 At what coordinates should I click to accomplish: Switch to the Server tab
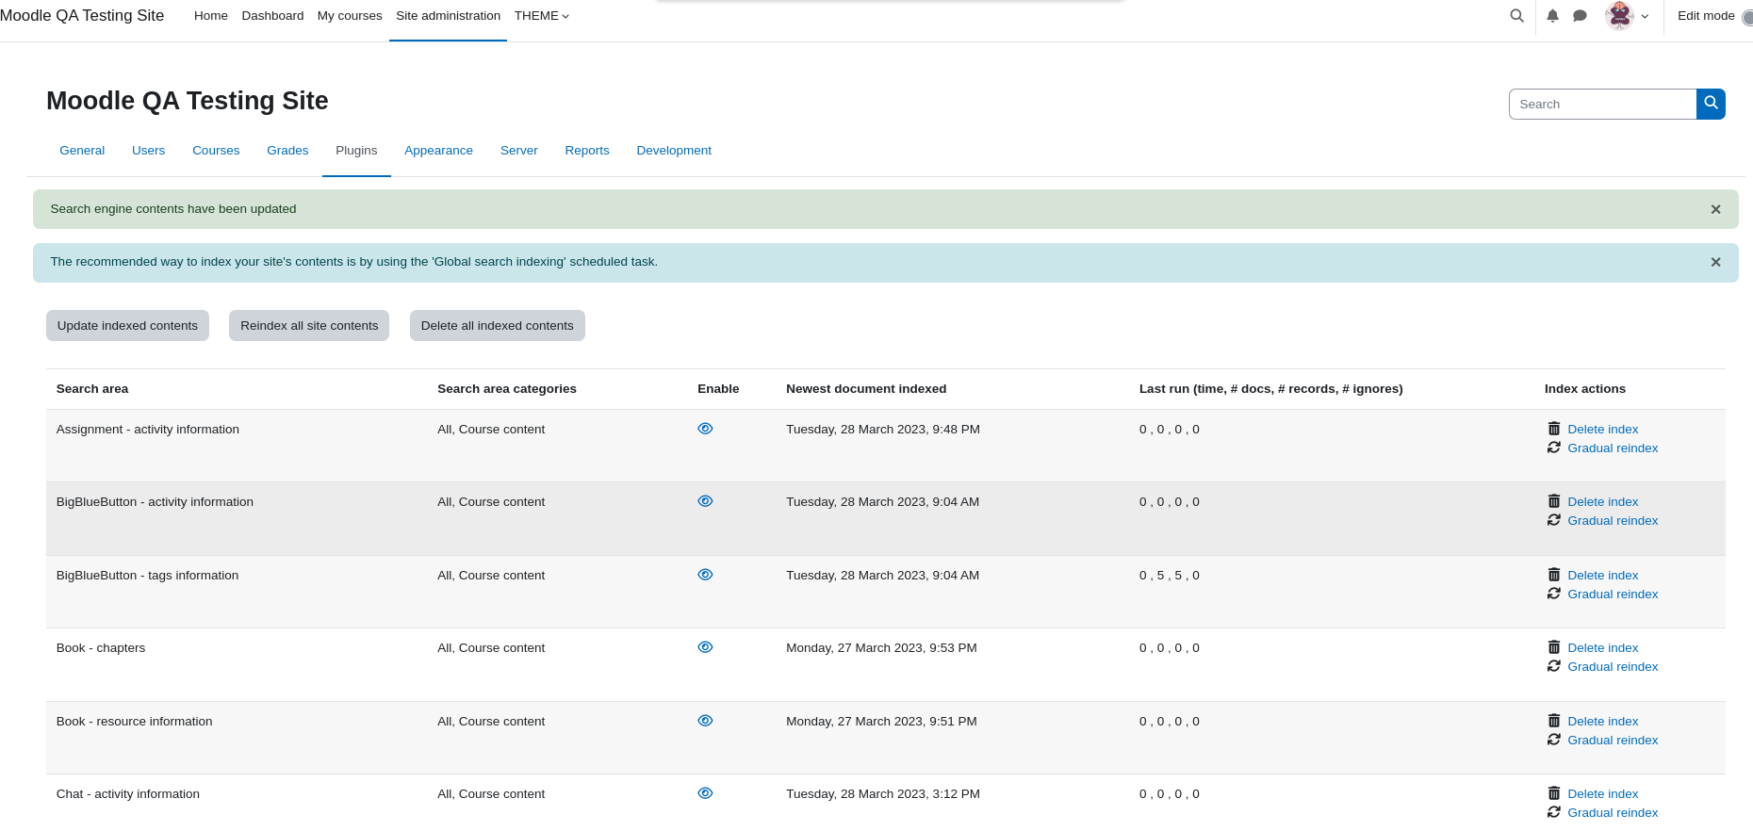pos(519,151)
